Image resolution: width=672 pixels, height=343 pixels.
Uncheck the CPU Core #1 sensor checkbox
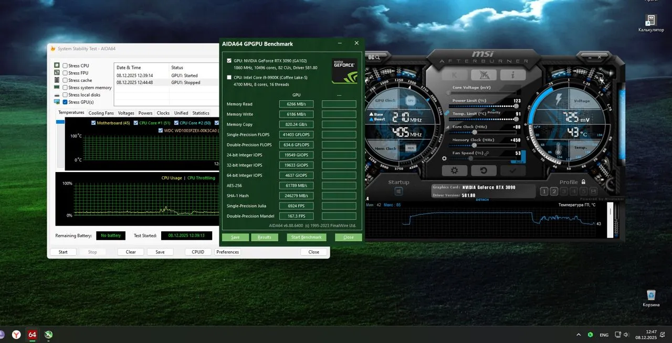tap(136, 123)
